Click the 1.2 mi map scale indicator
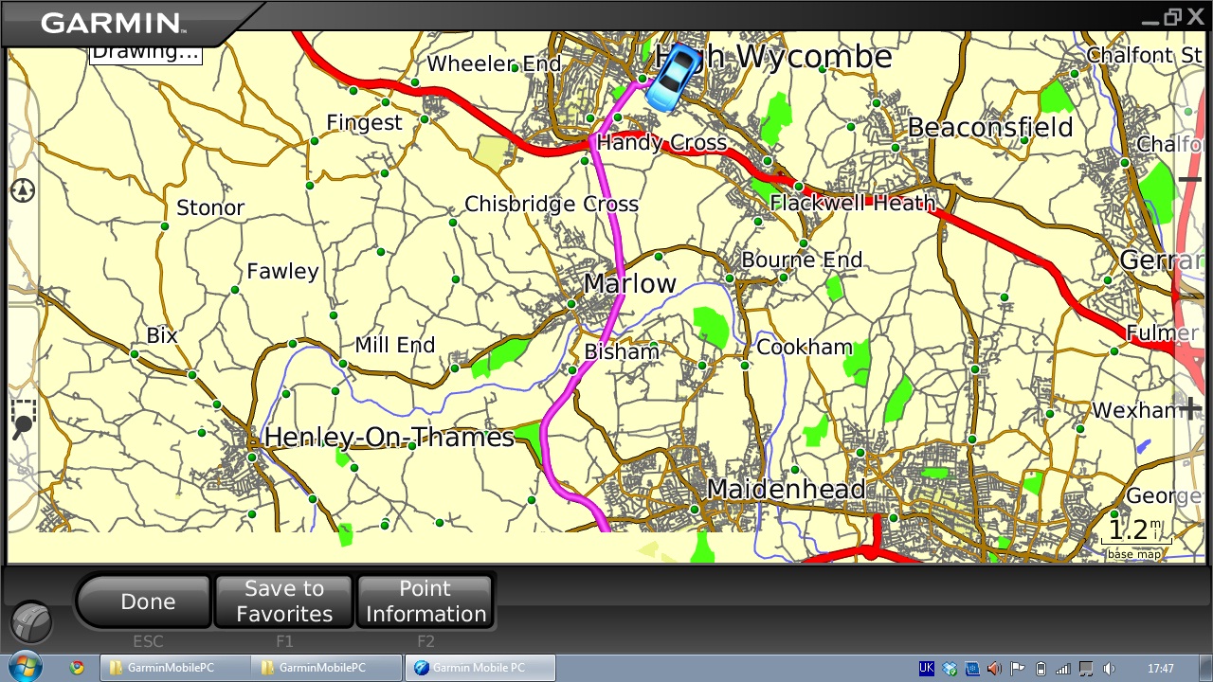This screenshot has height=682, width=1213. [1134, 533]
